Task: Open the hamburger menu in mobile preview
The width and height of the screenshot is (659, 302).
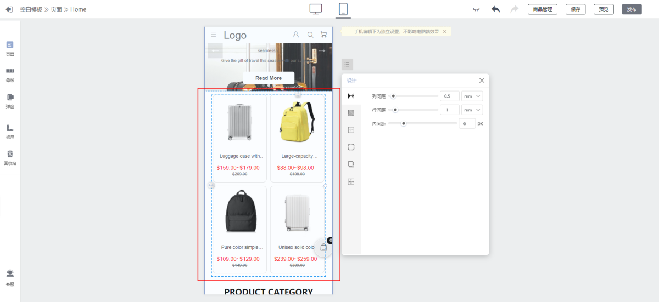Action: pos(214,35)
